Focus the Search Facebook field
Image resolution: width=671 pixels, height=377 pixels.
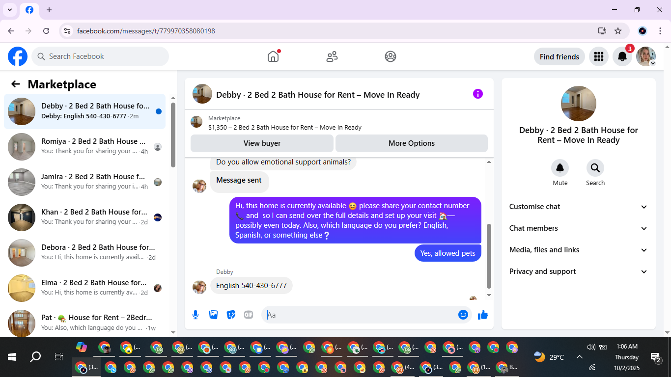100,56
